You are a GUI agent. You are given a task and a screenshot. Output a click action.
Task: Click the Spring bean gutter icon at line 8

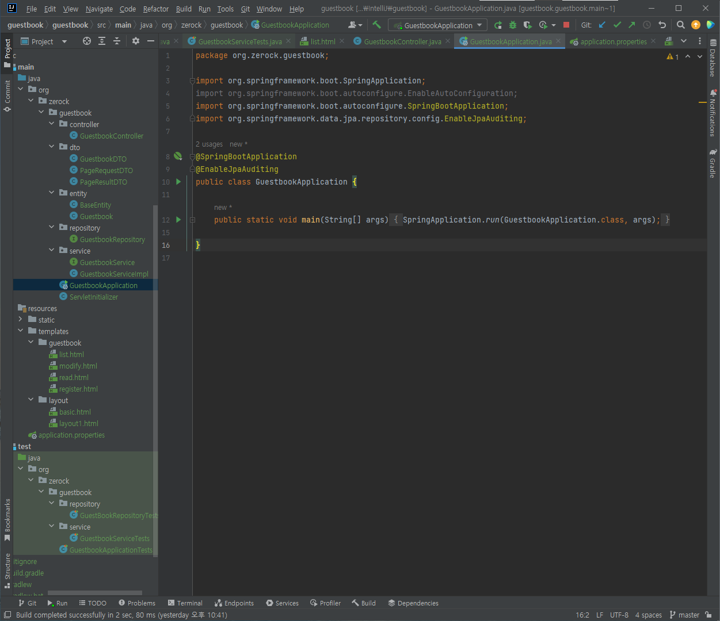click(x=178, y=156)
